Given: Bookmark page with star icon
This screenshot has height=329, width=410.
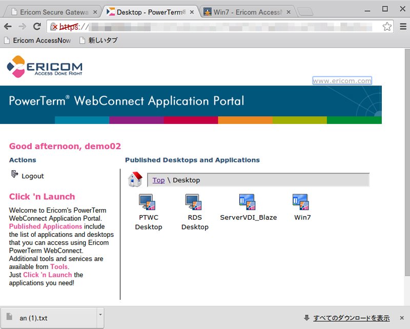Looking at the screenshot, I should pos(387,27).
